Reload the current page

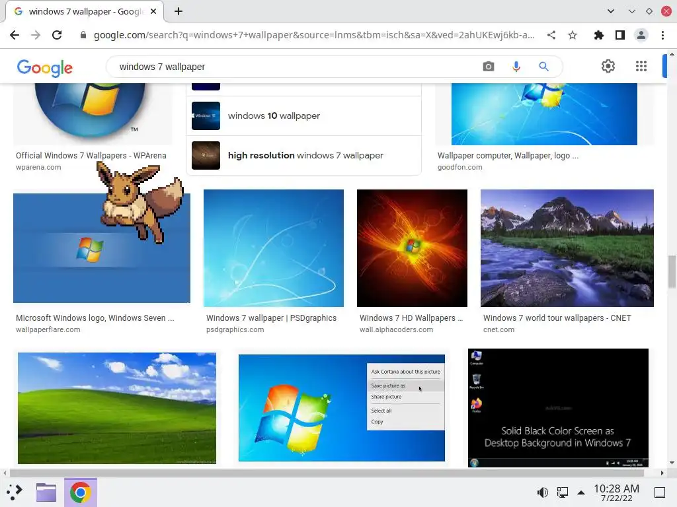[57, 35]
